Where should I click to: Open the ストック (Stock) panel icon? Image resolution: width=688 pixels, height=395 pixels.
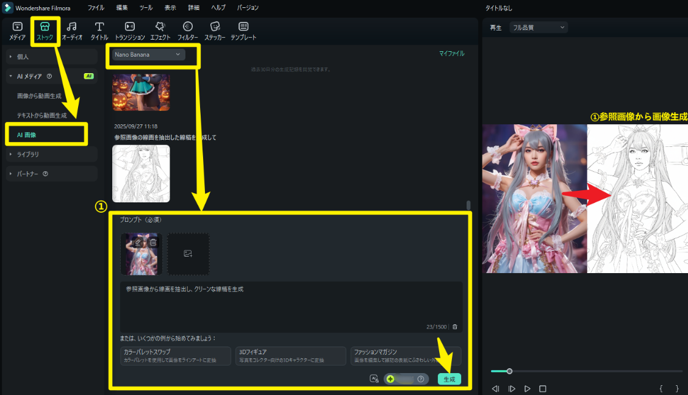(45, 30)
